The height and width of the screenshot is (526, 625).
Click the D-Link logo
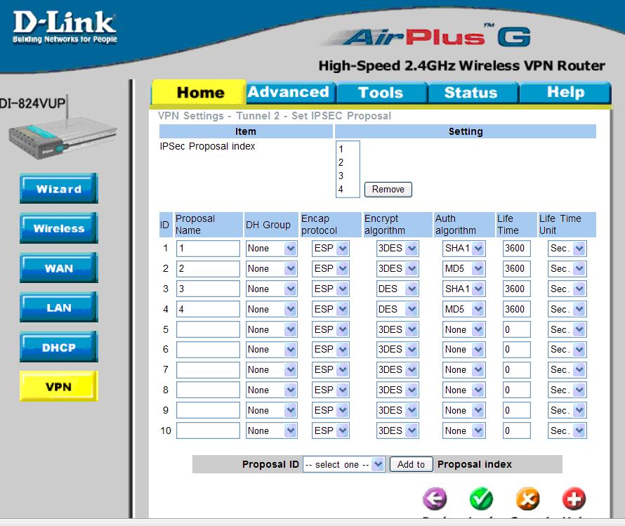point(65,27)
